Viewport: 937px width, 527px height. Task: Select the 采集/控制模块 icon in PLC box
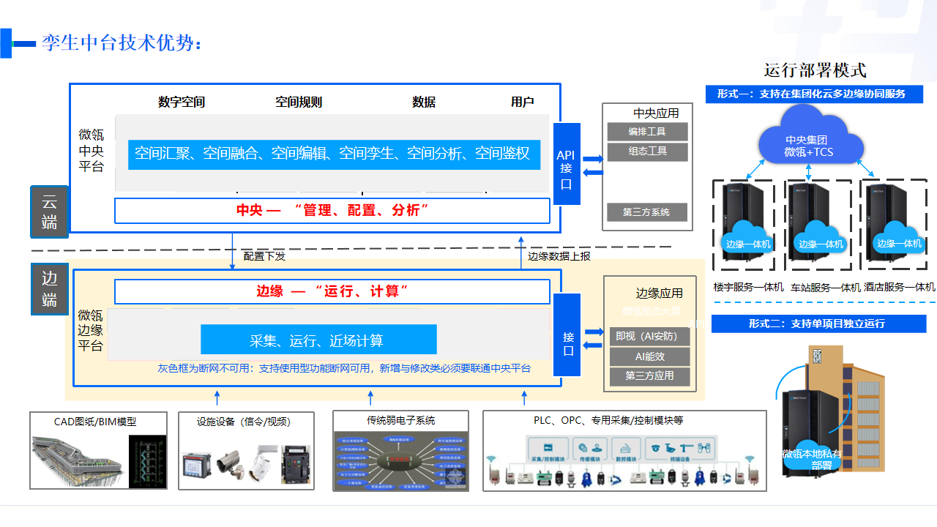coord(548,446)
